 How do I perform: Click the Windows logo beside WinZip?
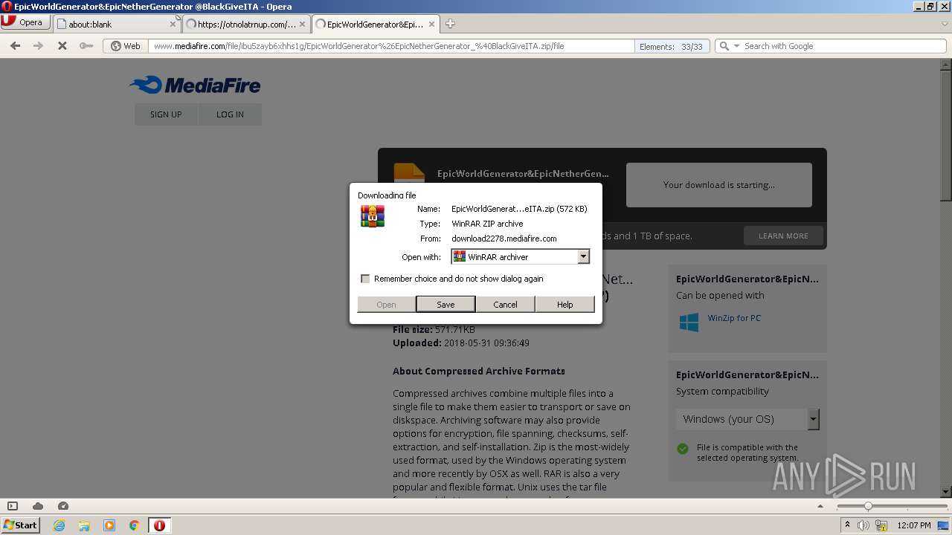click(x=689, y=322)
